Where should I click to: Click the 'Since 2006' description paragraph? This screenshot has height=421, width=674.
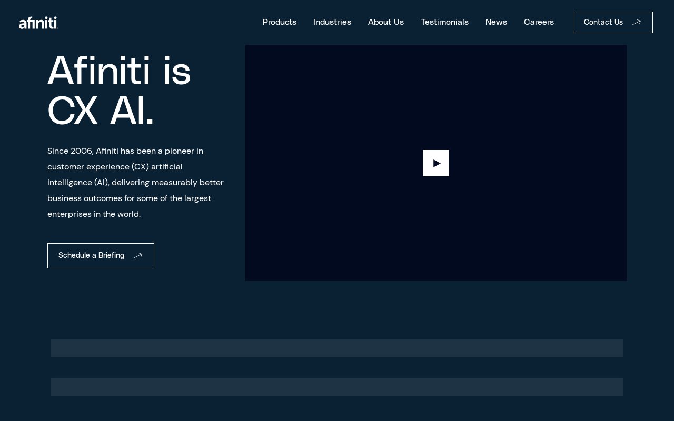tap(136, 183)
